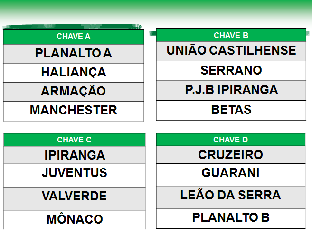Click the JUVENTUS team row
312x235 pixels.
(74, 173)
